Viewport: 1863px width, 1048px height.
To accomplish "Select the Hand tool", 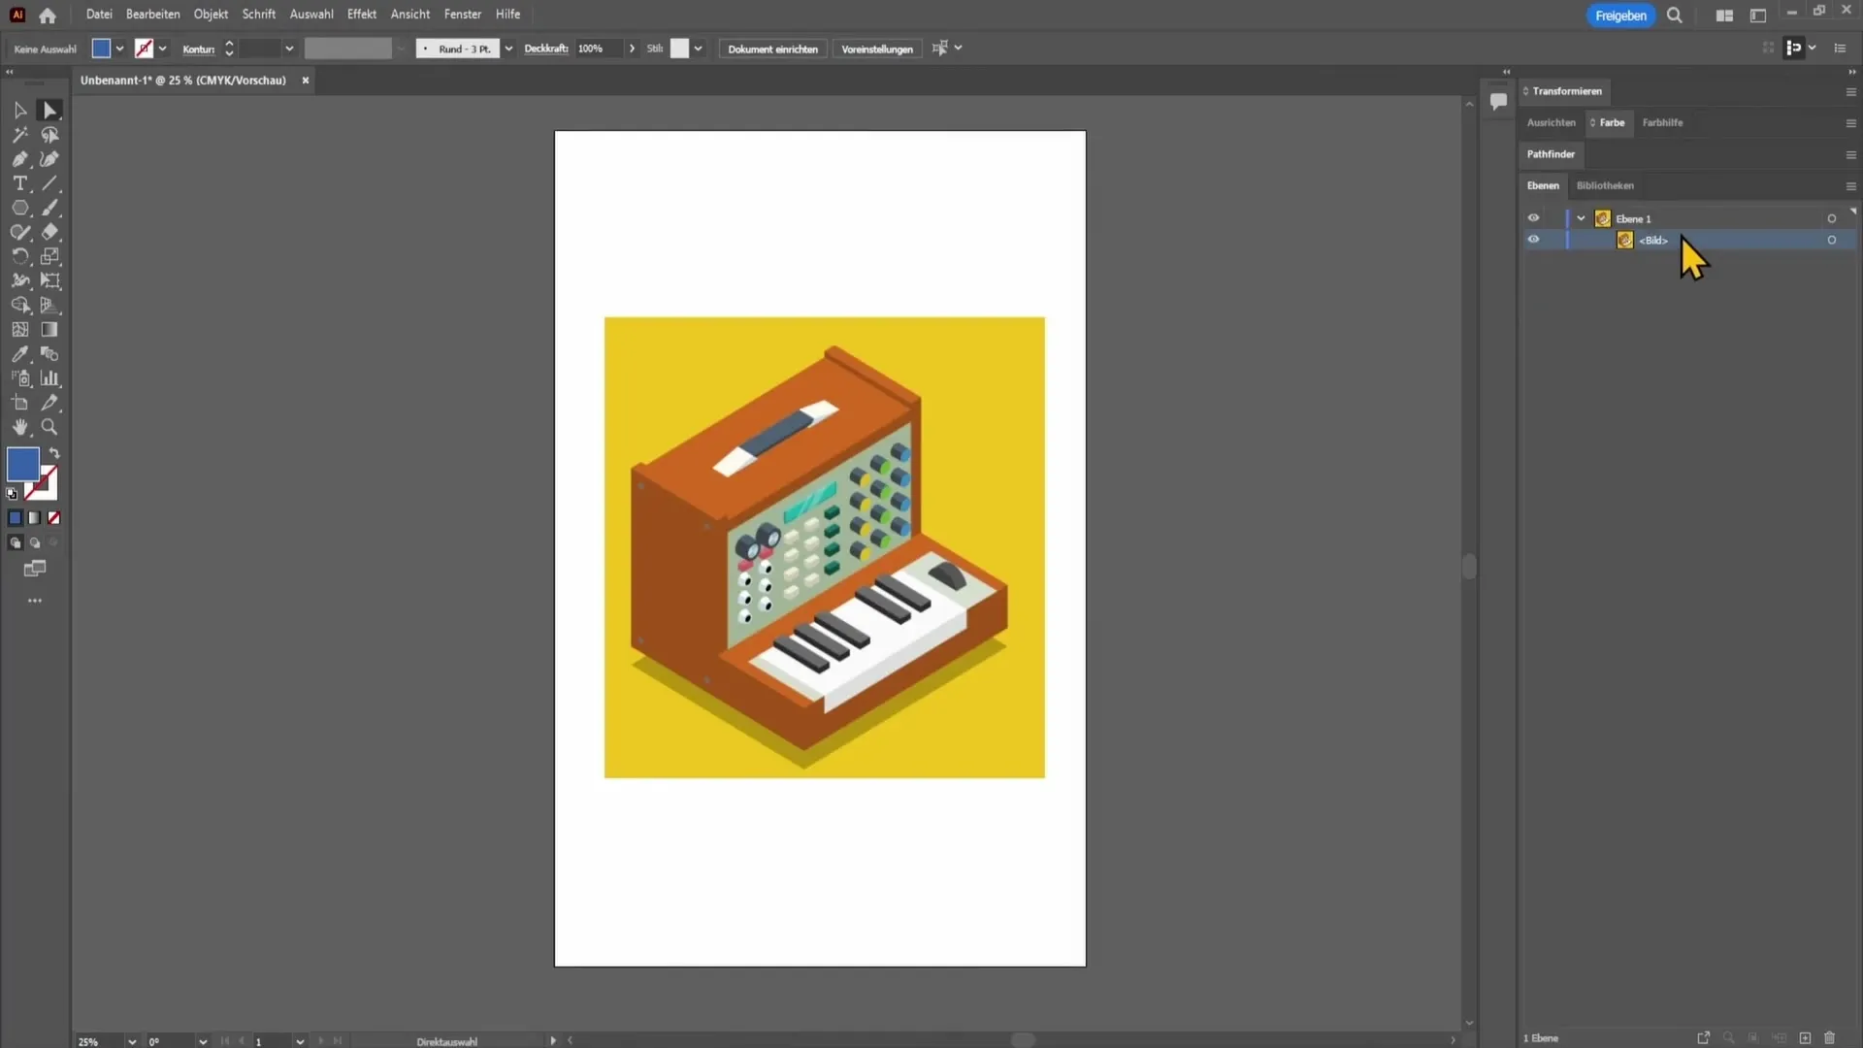I will pos(19,427).
